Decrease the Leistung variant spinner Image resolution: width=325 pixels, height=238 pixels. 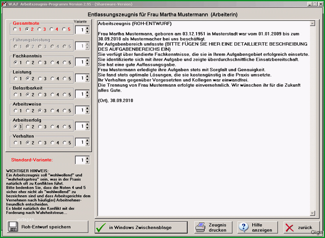(x=87, y=80)
